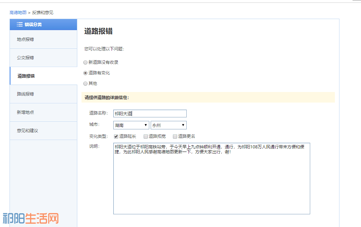Open the 高德地图 breadcrumb link

(x=18, y=13)
